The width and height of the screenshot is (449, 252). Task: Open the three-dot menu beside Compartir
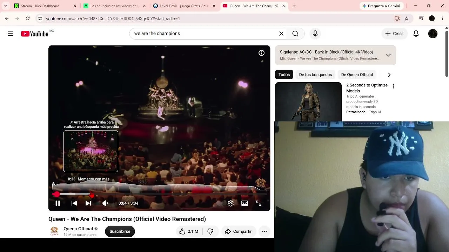264,231
